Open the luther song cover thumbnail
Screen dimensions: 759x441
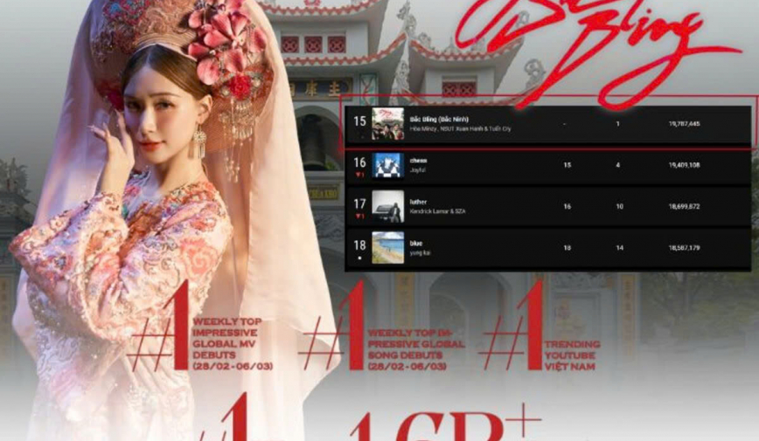click(387, 206)
